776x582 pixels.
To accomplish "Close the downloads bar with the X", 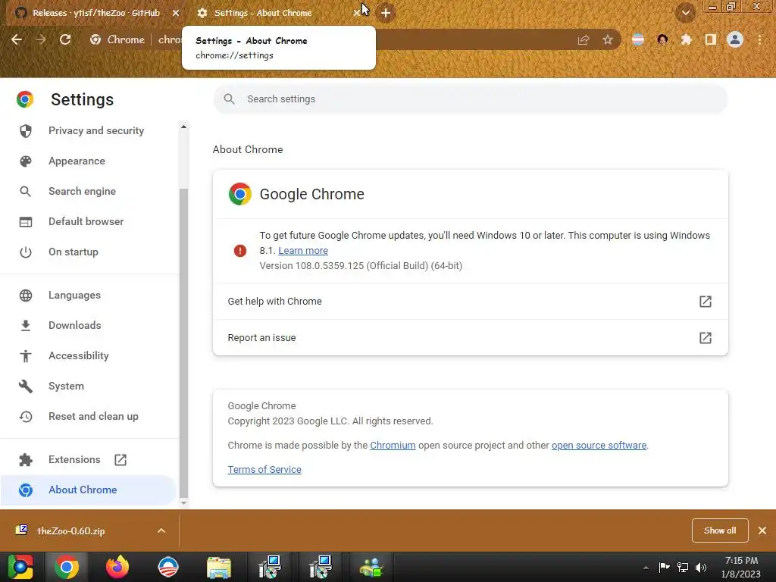I will click(x=762, y=530).
